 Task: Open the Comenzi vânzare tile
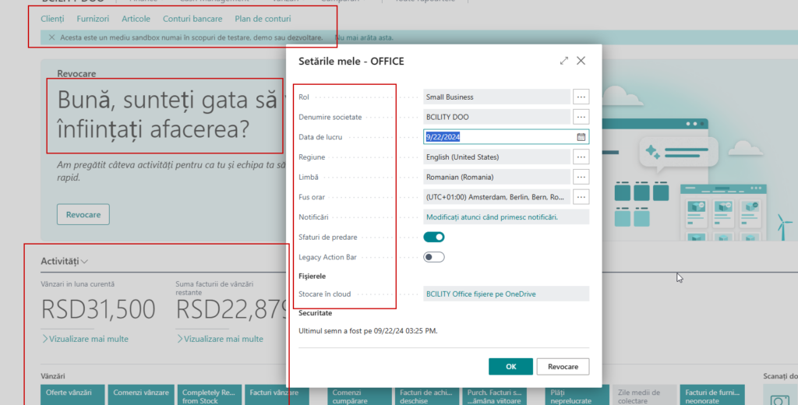[x=141, y=395]
